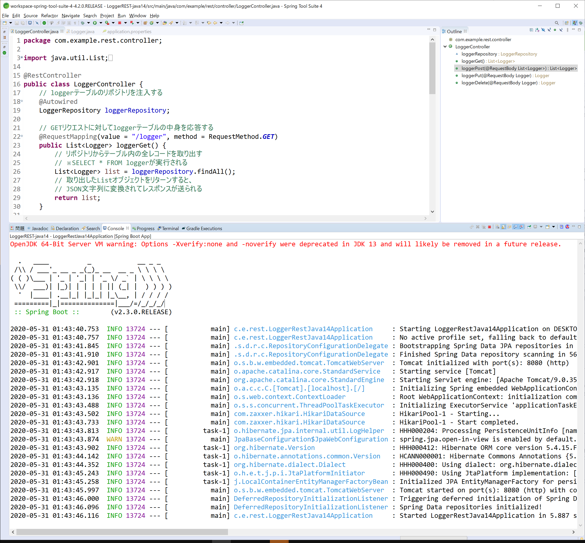Click the Back navigation arrow icon
Image resolution: width=585 pixels, height=543 pixels.
[x=216, y=23]
